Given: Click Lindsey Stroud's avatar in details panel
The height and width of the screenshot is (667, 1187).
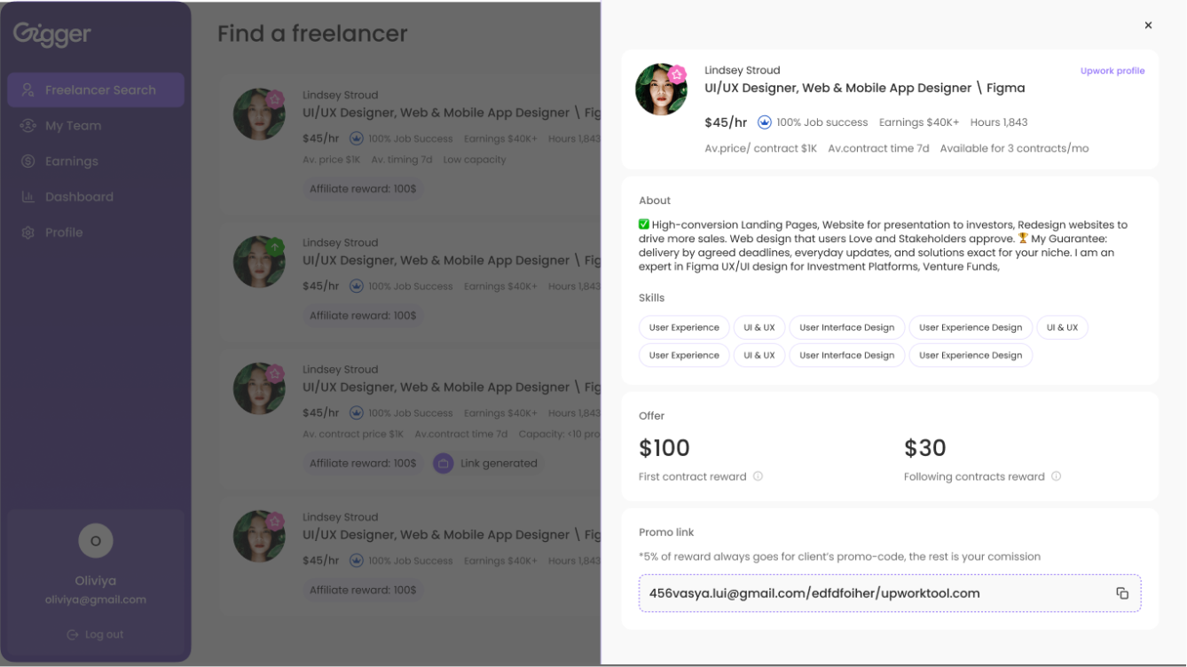Looking at the screenshot, I should [x=661, y=90].
